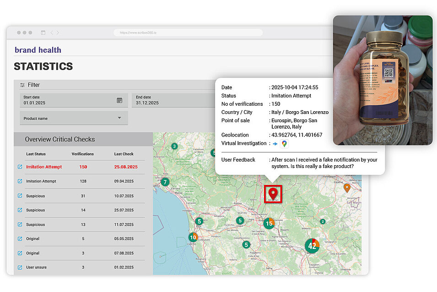Select map cluster showing 15
The image size is (437, 292).
pos(270,223)
